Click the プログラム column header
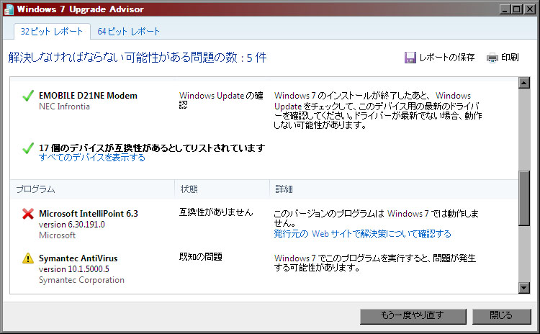The height and width of the screenshot is (334, 540). [x=36, y=189]
